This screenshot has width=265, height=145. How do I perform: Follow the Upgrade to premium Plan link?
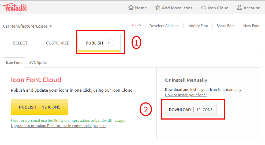[x=59, y=126]
